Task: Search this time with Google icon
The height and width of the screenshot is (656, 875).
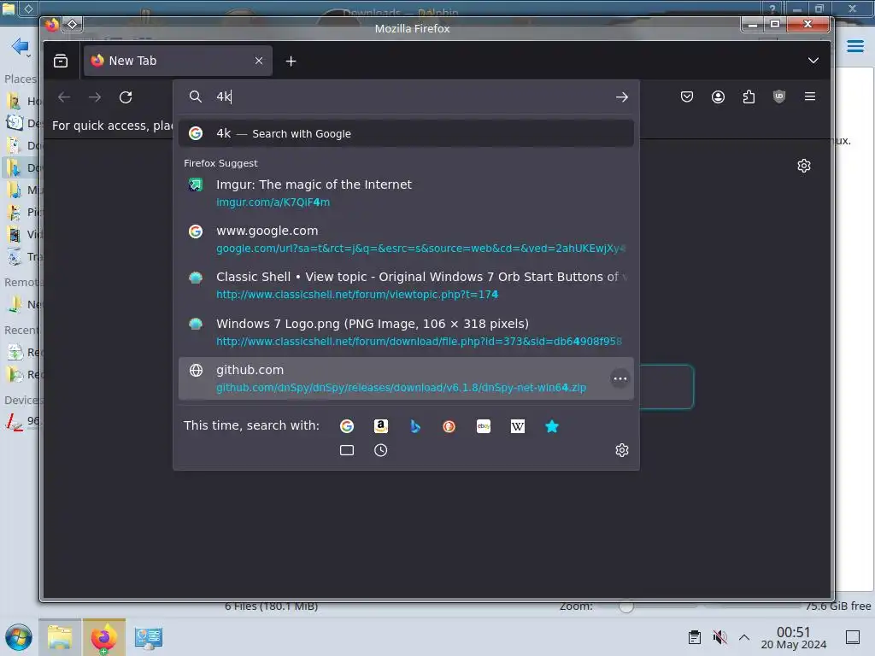Action: click(347, 426)
